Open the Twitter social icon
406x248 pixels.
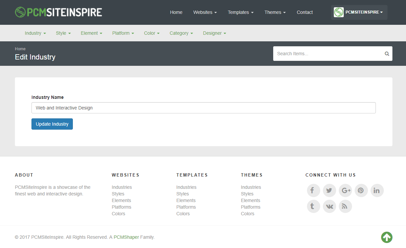click(329, 190)
